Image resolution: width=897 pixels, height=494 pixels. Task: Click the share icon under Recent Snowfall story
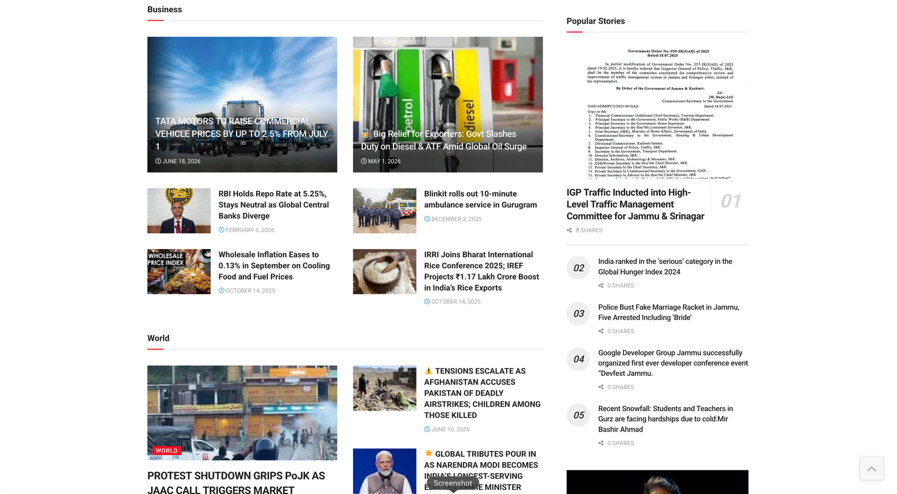[x=601, y=444]
